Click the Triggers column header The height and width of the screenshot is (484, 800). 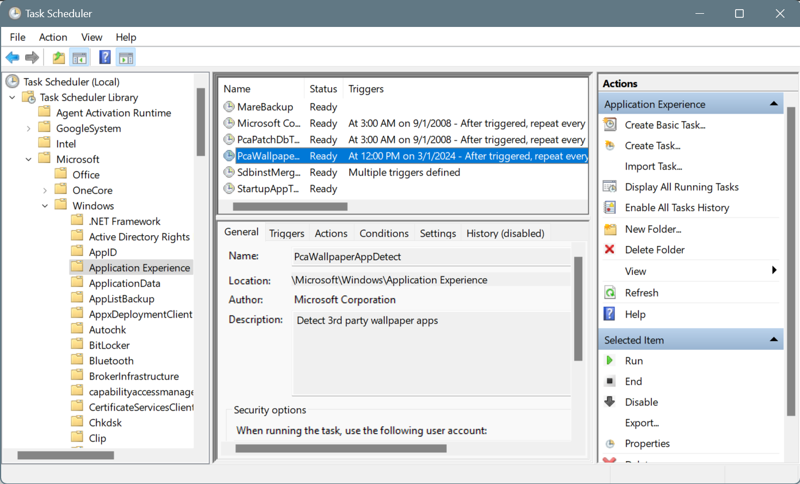coord(465,89)
